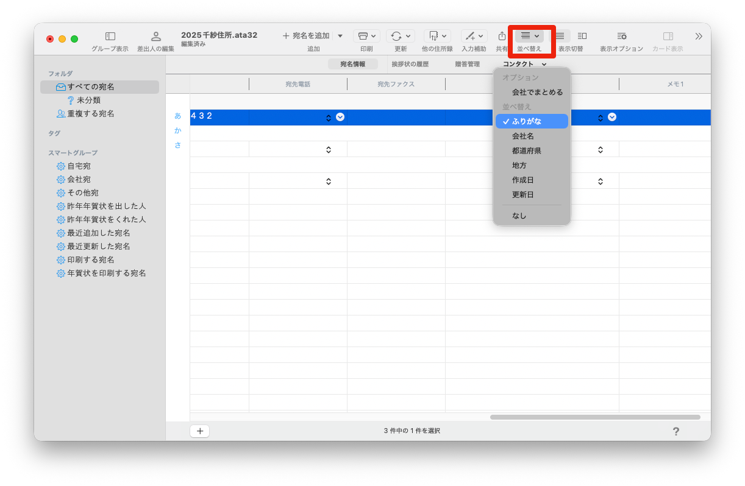Image resolution: width=745 pixels, height=486 pixels.
Task: Click the 更新 refresh icon
Action: tap(396, 36)
